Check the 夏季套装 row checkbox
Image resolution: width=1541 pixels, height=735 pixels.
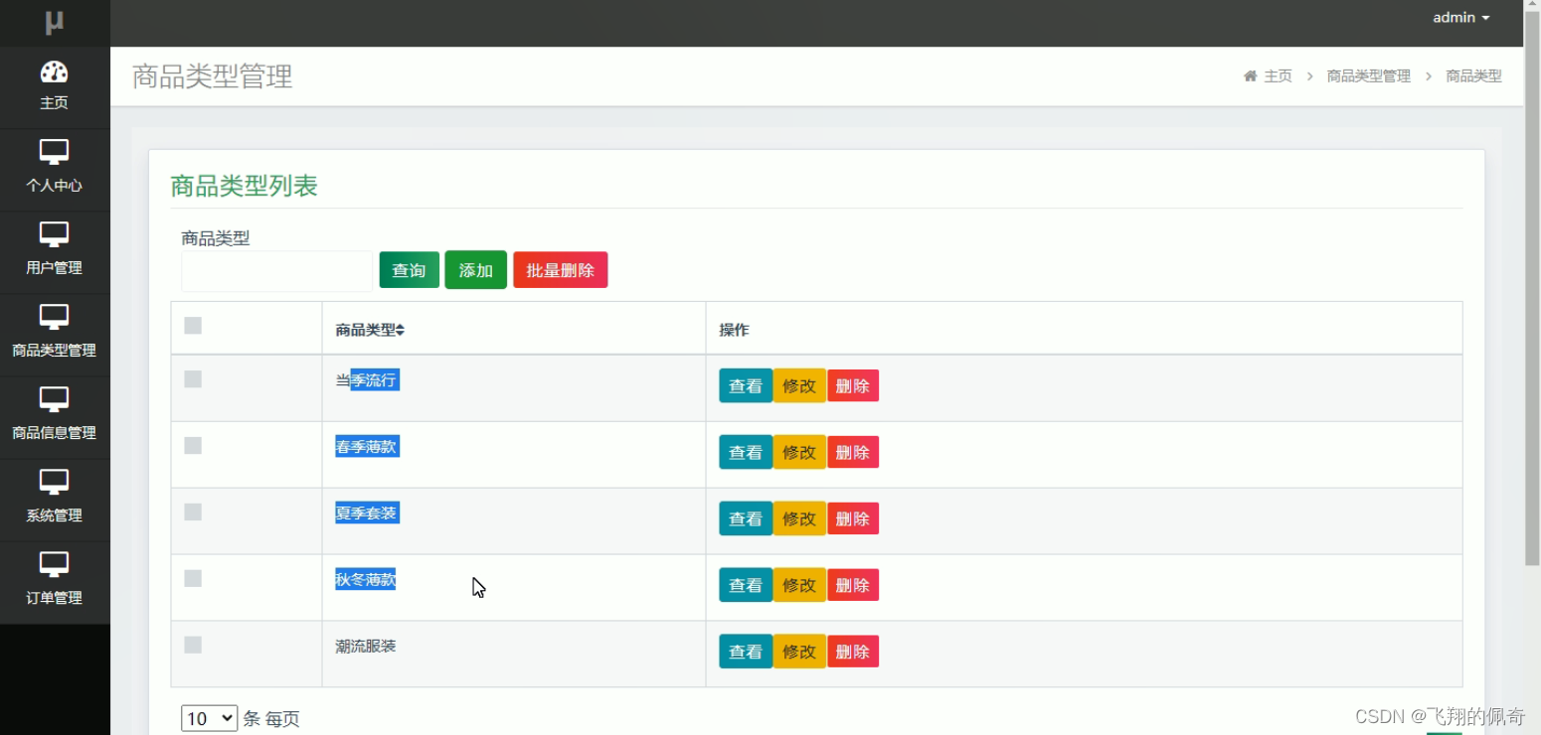pyautogui.click(x=193, y=512)
